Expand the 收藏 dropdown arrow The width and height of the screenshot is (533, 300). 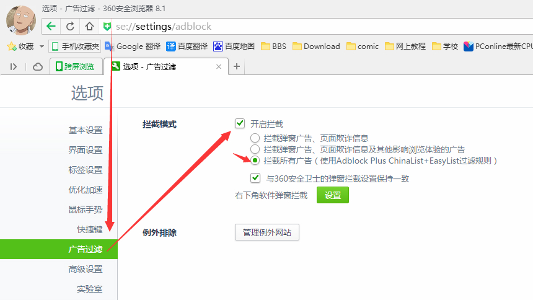pos(42,46)
